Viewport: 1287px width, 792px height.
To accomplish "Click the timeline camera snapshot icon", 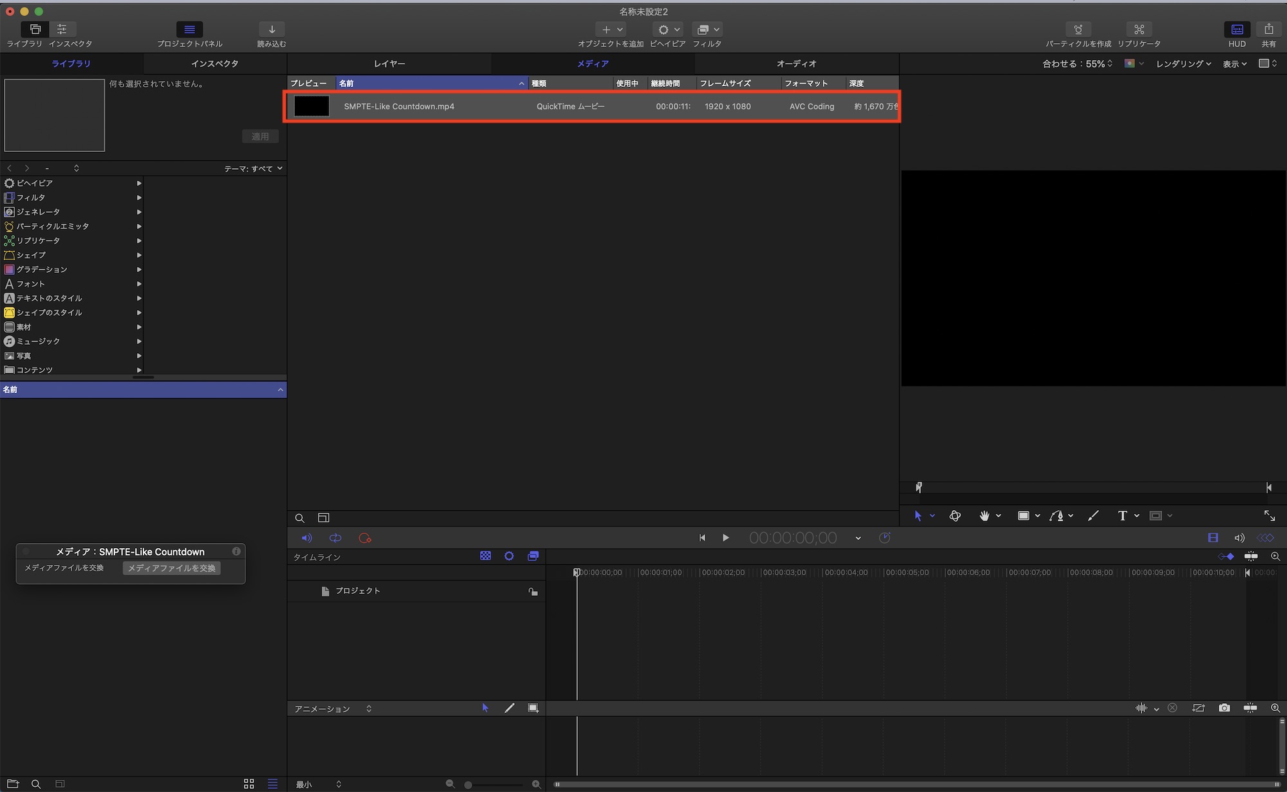I will pos(1224,708).
